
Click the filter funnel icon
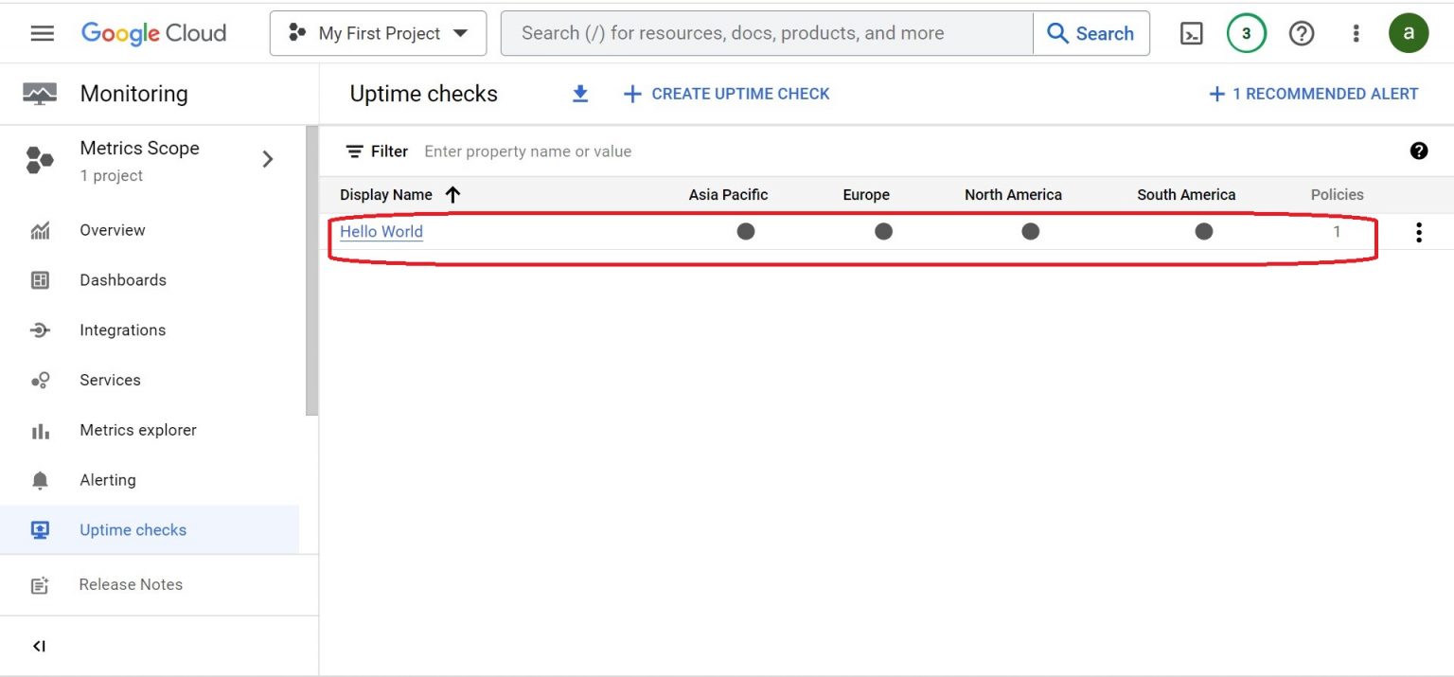point(354,151)
